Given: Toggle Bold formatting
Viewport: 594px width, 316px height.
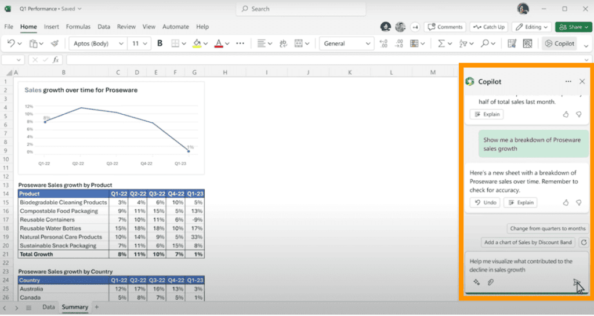Looking at the screenshot, I should click(x=160, y=43).
